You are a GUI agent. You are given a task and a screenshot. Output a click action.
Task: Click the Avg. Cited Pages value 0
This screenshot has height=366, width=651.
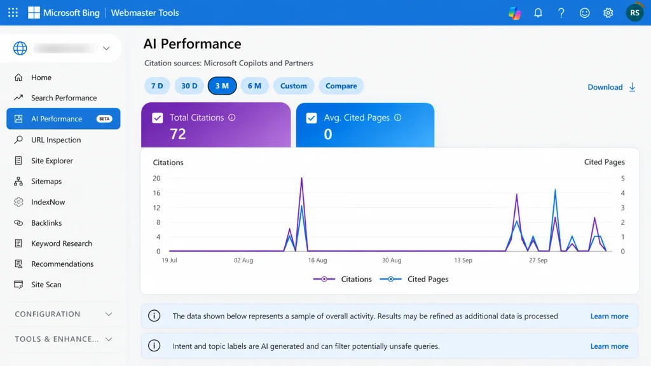click(328, 135)
